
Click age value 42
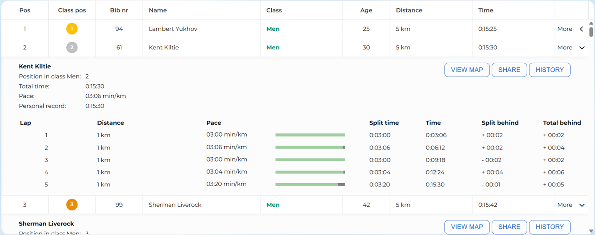(x=366, y=205)
